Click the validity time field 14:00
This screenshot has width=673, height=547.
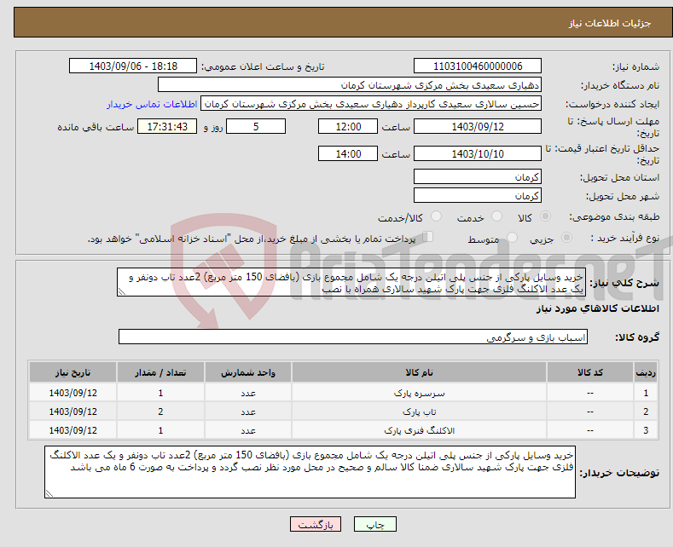[x=348, y=153]
